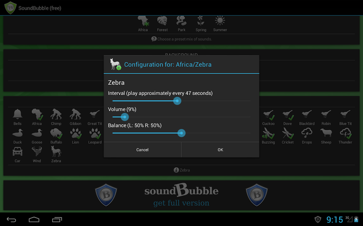Tap the Sheep sound icon
The image size is (363, 226).
point(326,133)
